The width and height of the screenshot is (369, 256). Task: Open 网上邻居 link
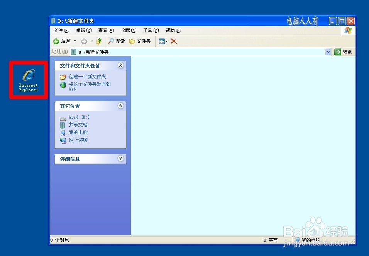(78, 140)
